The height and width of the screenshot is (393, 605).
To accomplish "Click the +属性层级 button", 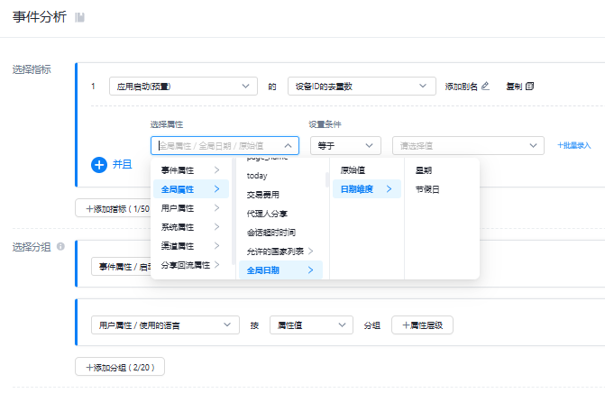I will (422, 325).
